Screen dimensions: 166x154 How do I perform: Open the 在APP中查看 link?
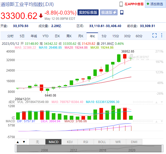pos(134,4)
